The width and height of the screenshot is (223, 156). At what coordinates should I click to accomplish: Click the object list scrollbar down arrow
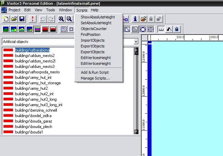[136, 132]
